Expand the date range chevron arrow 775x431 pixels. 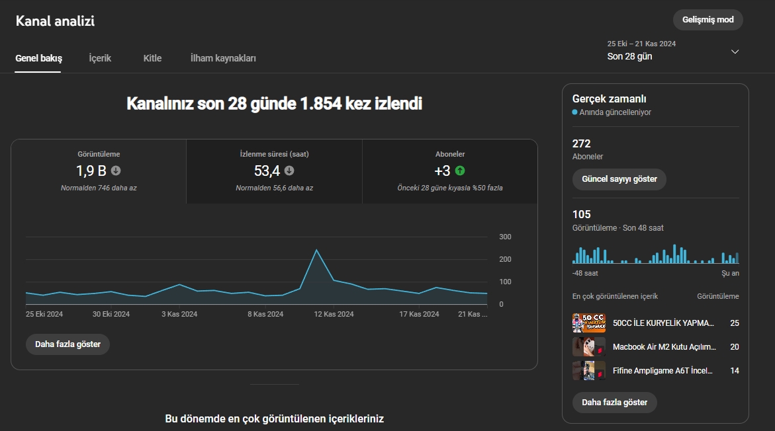[x=735, y=52]
